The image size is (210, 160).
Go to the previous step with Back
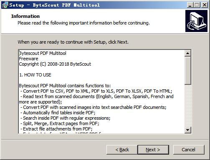click(122, 150)
